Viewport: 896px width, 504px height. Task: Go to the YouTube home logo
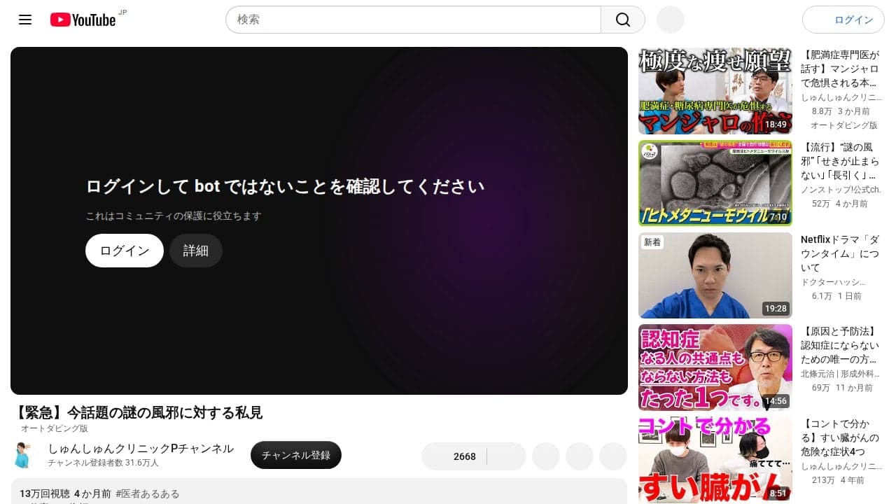coord(83,20)
